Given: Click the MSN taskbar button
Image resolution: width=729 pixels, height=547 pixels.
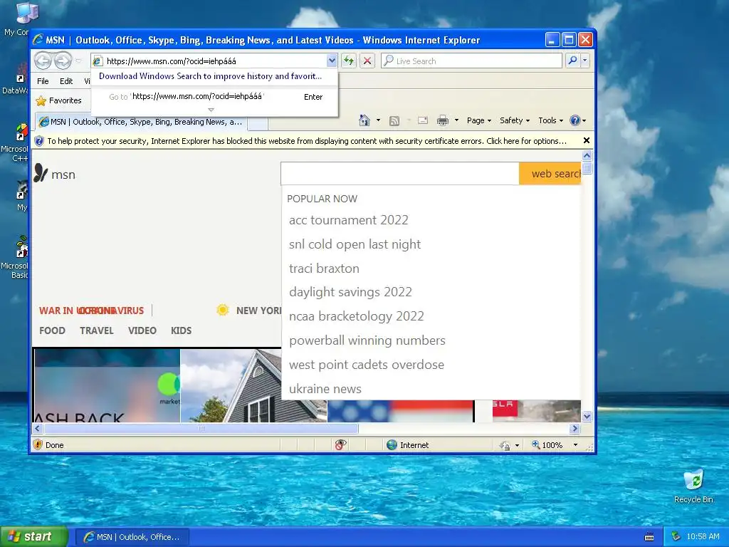Looking at the screenshot, I should click(x=132, y=537).
